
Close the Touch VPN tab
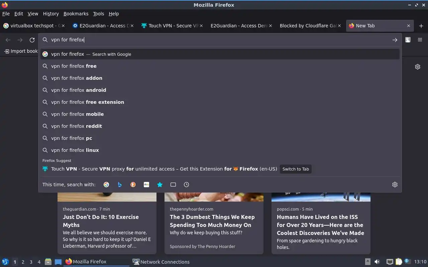point(201,26)
